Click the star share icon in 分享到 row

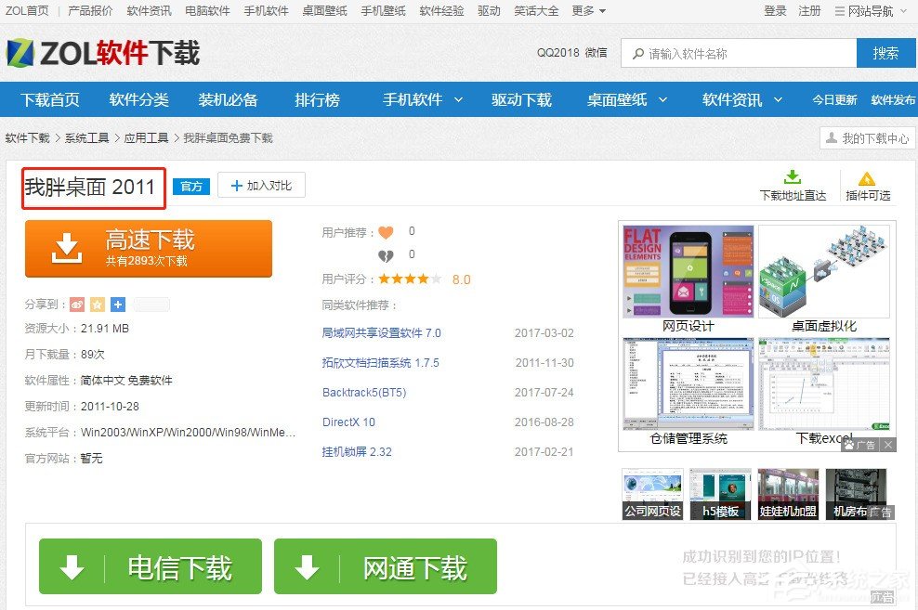click(x=96, y=304)
